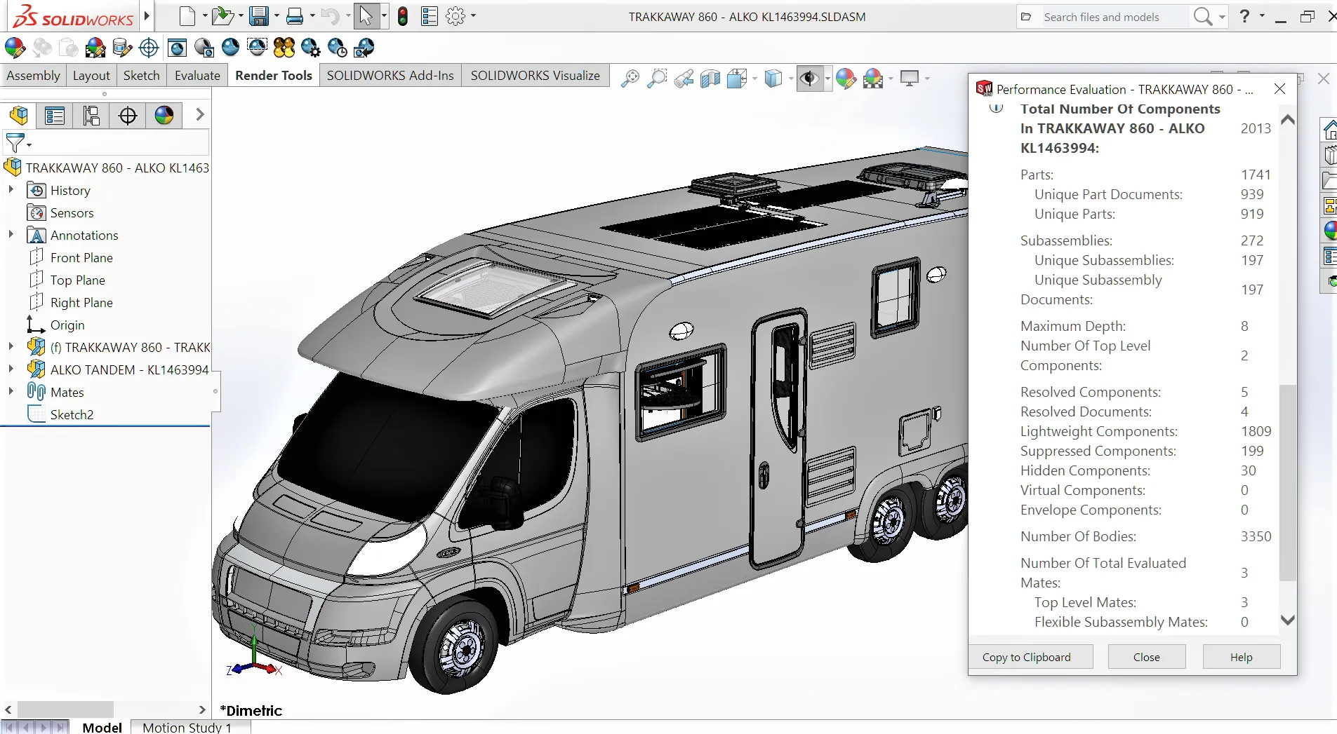Toggle the Integrated Preview render mode

pos(176,47)
